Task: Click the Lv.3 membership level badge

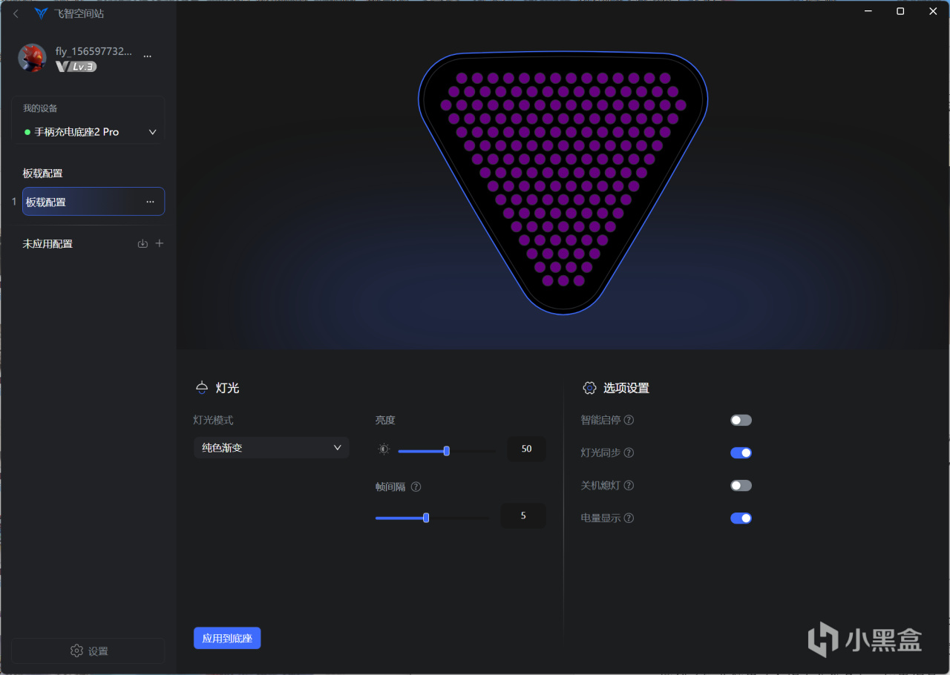Action: [x=76, y=67]
